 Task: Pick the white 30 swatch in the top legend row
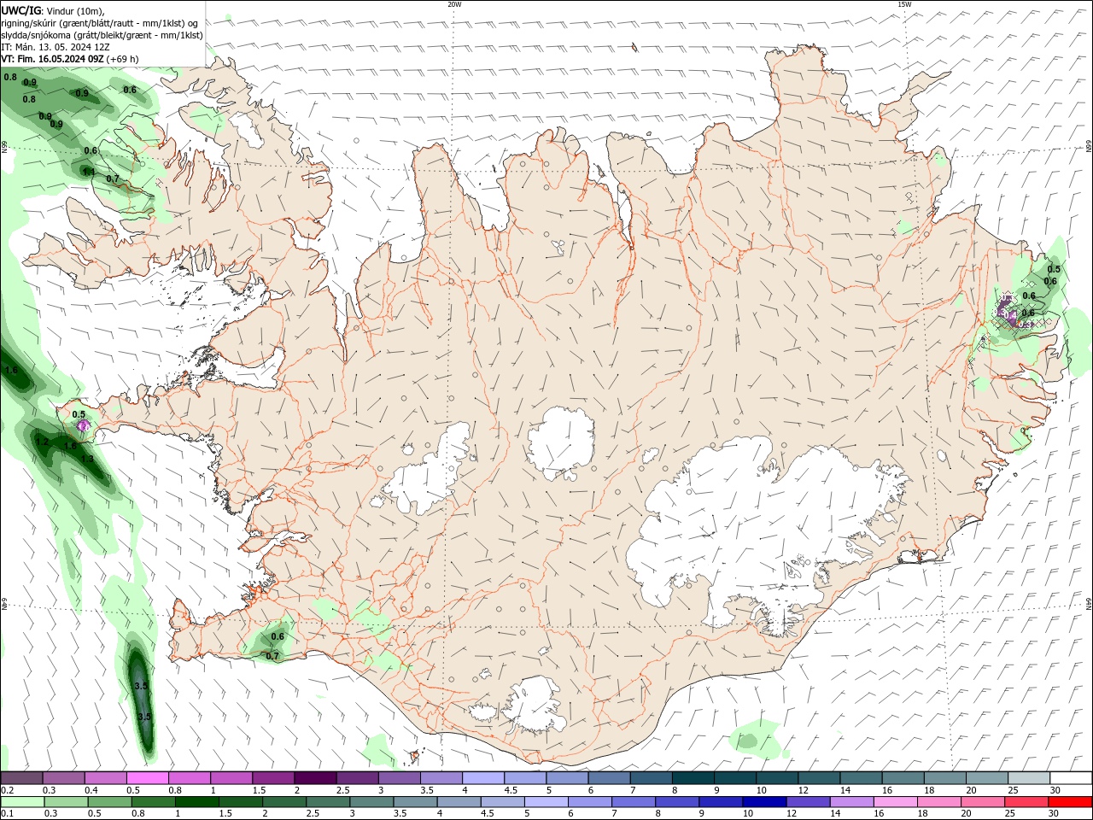pos(1071,778)
